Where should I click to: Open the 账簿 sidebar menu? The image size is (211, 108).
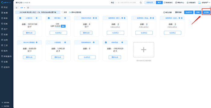5,13
